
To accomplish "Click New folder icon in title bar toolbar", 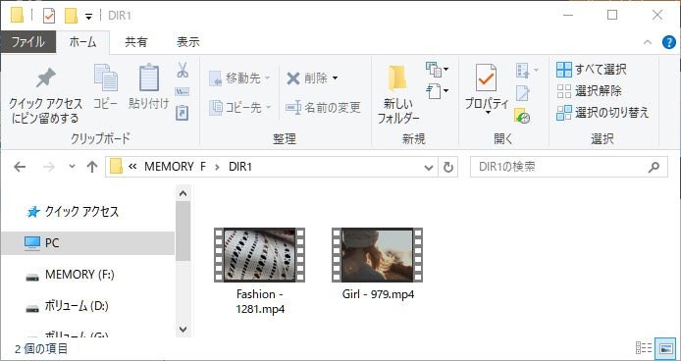I will point(71,17).
